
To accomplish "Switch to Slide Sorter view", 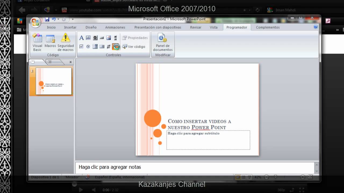I will tap(243, 177).
